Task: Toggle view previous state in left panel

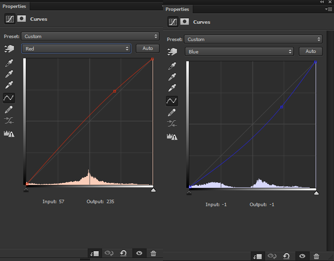Action: point(109,253)
